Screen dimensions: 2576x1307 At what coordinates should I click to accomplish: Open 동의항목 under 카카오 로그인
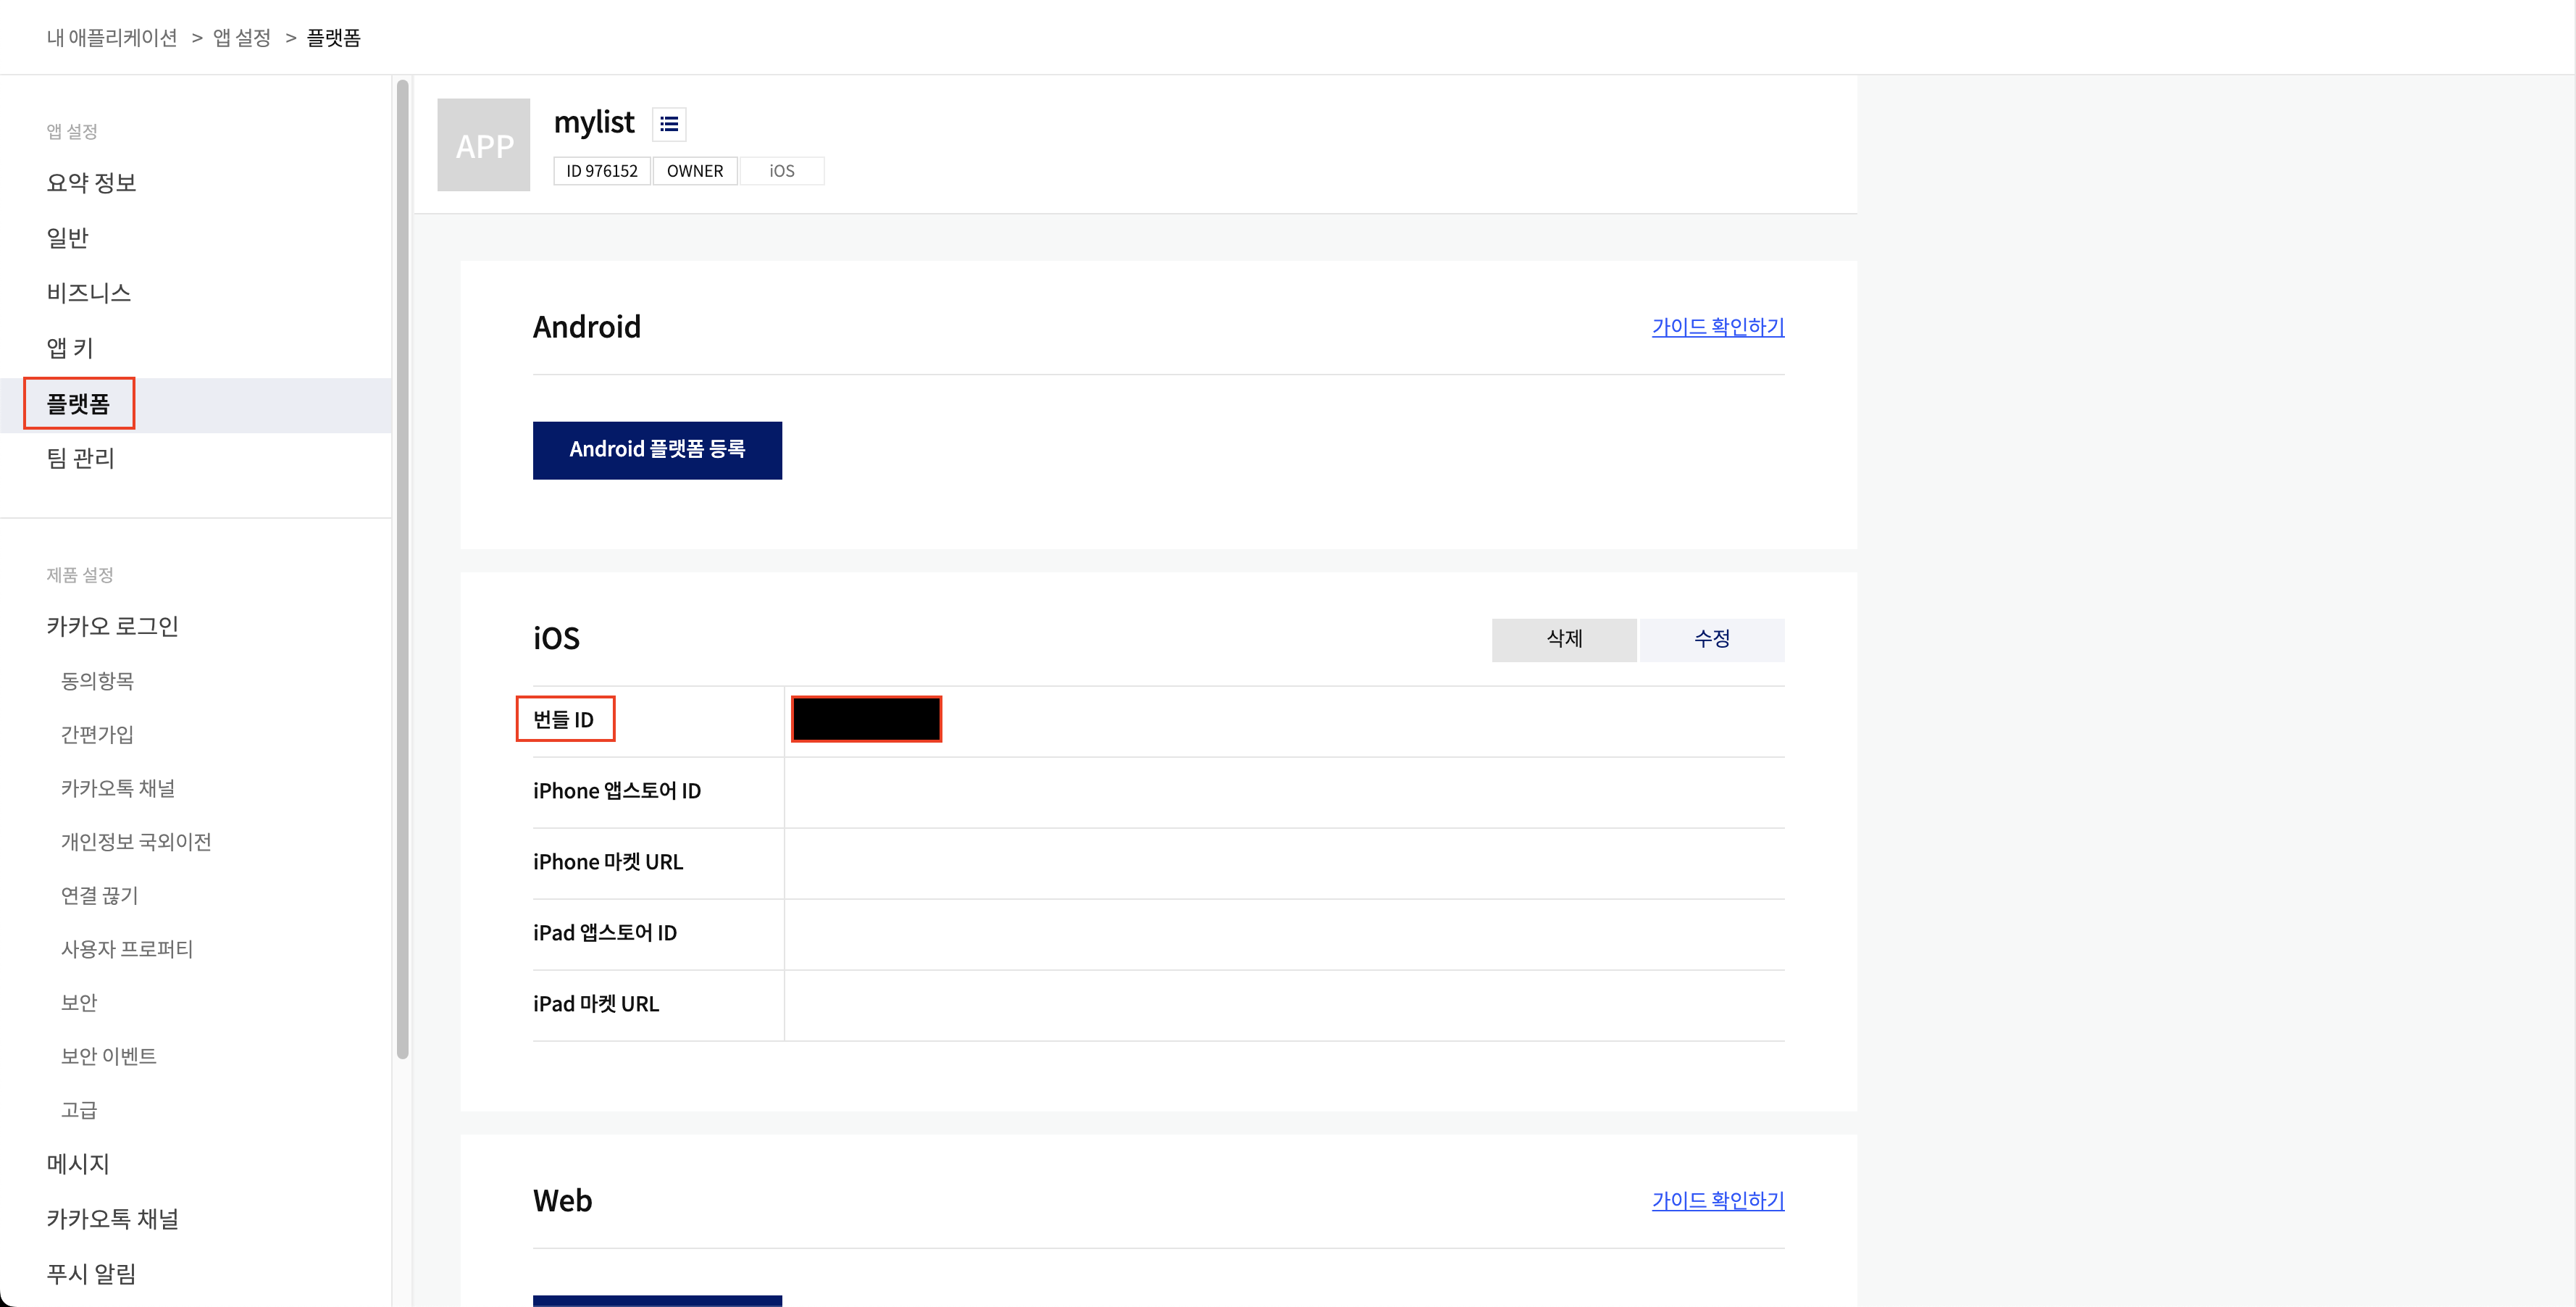[98, 680]
